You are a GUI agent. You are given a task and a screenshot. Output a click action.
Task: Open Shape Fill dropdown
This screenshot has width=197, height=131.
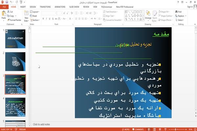pos(164,12)
